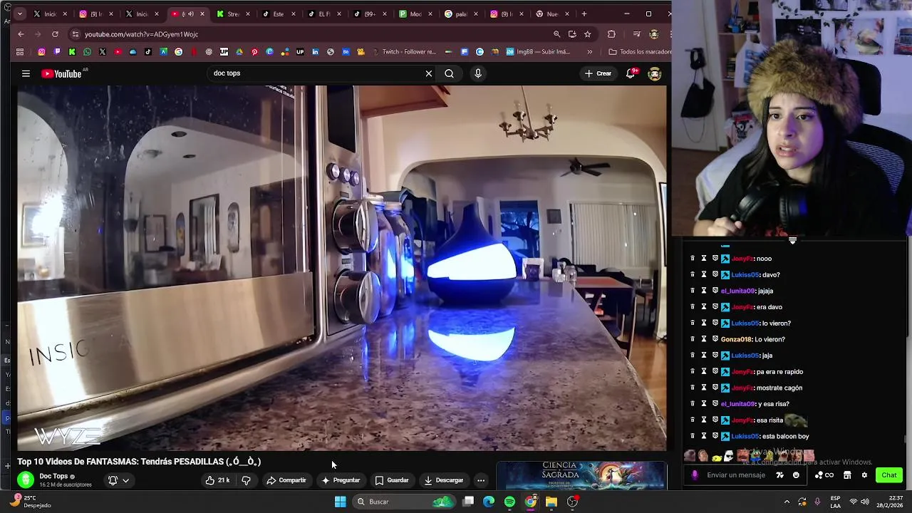
Task: Click the video player area
Action: 342,268
